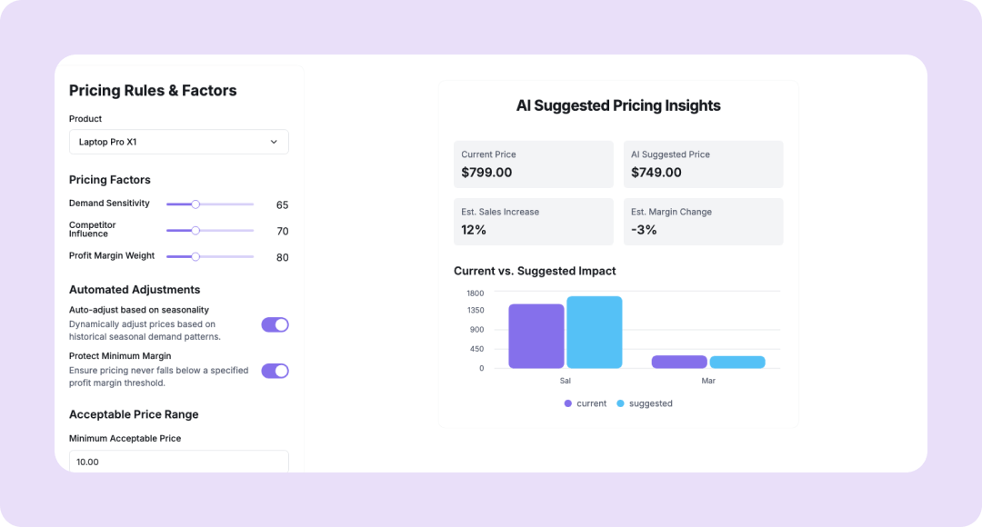Click the suggested legend label
Screen dimensions: 982x527
click(x=651, y=403)
